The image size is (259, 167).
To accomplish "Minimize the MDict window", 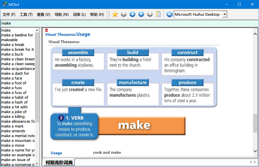I will pos(227,4).
